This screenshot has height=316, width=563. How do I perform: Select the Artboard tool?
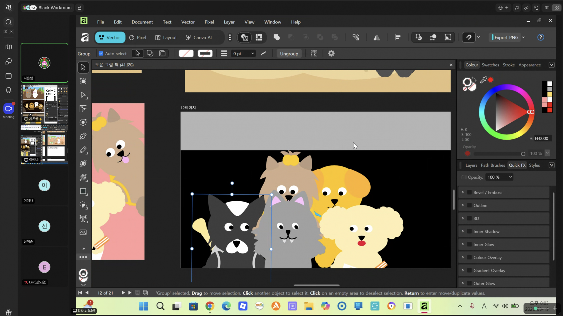click(83, 81)
